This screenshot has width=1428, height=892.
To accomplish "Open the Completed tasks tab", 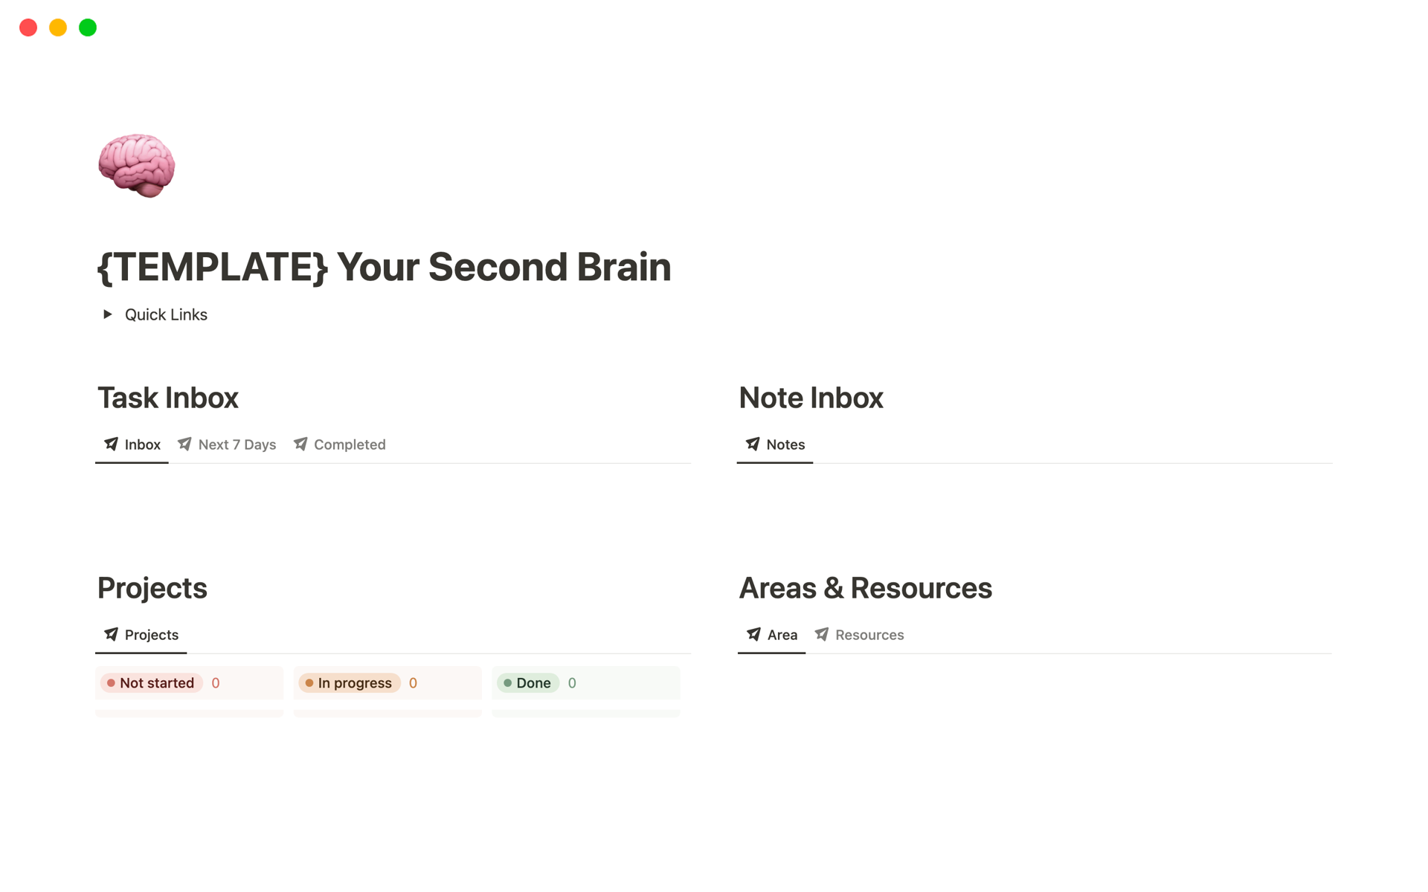I will point(340,445).
